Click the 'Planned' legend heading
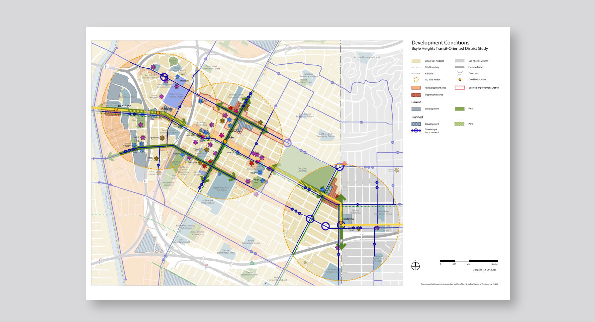 (x=417, y=117)
